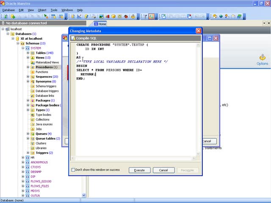Click the home house toolbar icon
271x203 pixels.
[x=215, y=16]
